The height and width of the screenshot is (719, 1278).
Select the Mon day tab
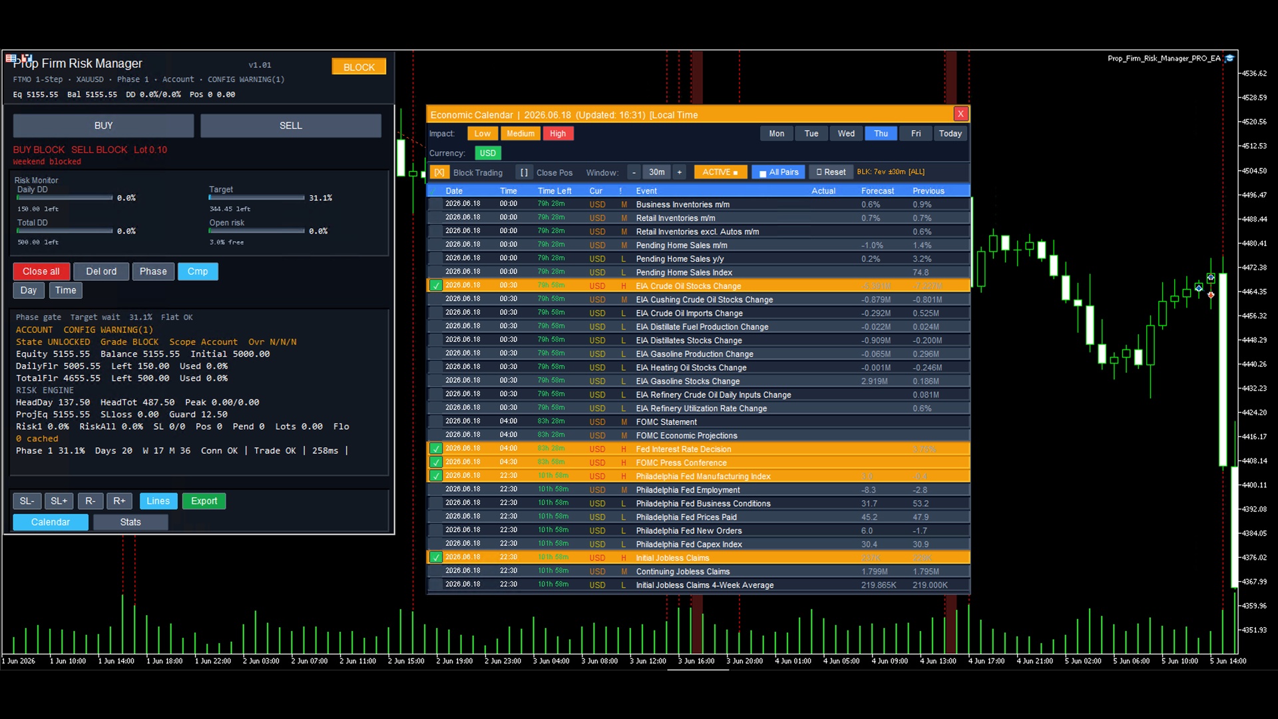tap(777, 134)
